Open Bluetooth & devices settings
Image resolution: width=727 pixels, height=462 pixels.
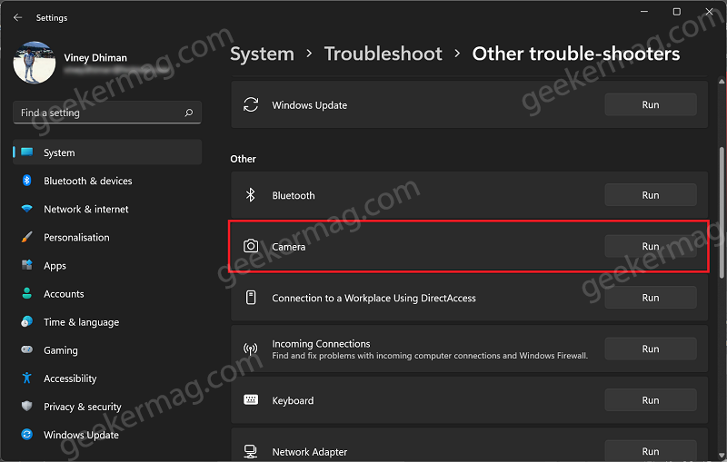click(107, 181)
